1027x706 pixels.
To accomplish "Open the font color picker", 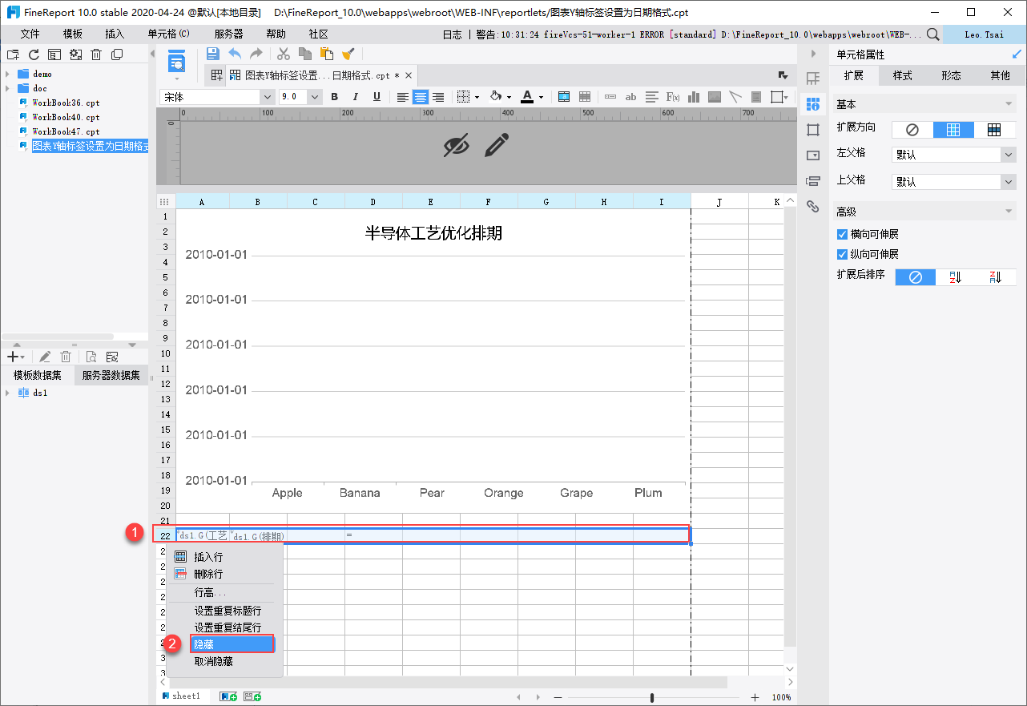I will (x=527, y=97).
